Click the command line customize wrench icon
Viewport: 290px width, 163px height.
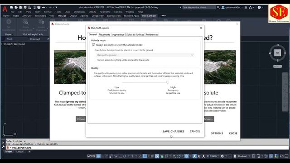[3, 147]
